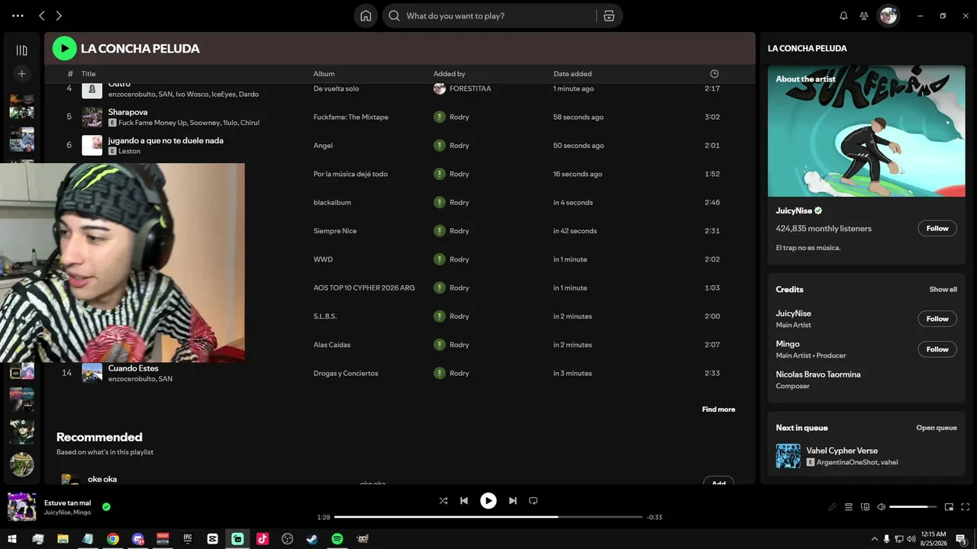Open the What's New notification bell
The height and width of the screenshot is (549, 977).
843,15
